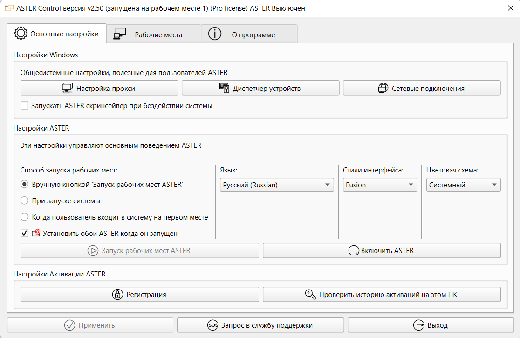Select manual start via 'Запуск рабочих мест ASTER' button

point(24,185)
